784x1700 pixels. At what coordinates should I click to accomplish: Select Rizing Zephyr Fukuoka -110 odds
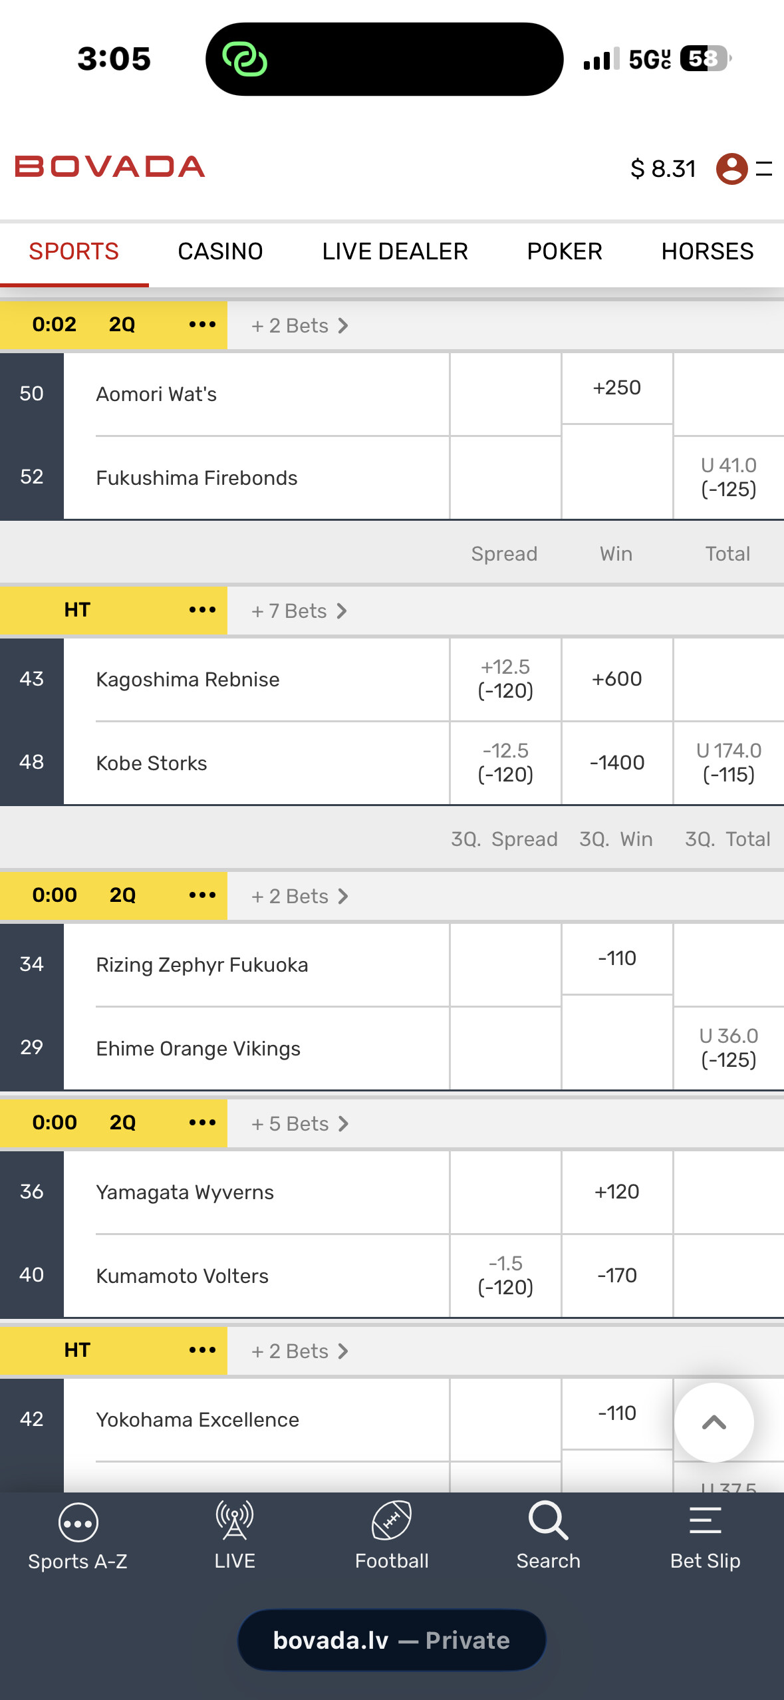point(617,958)
